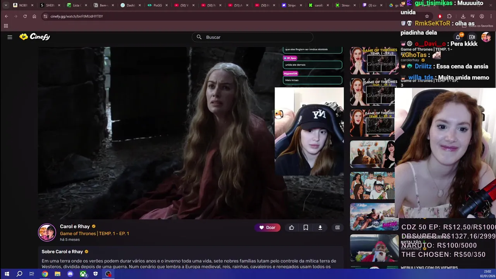
Task: Click site info icon in address bar
Action: point(45,16)
